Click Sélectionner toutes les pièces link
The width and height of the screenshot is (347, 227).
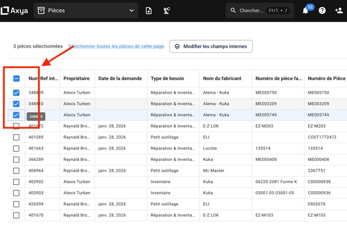(116, 47)
